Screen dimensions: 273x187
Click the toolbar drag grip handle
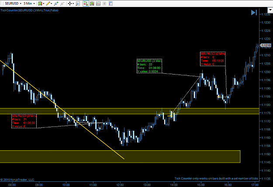[x=2, y=3]
